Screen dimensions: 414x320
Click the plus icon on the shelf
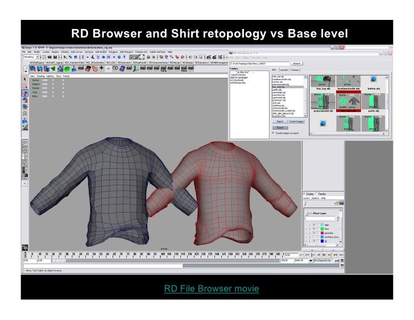click(101, 68)
